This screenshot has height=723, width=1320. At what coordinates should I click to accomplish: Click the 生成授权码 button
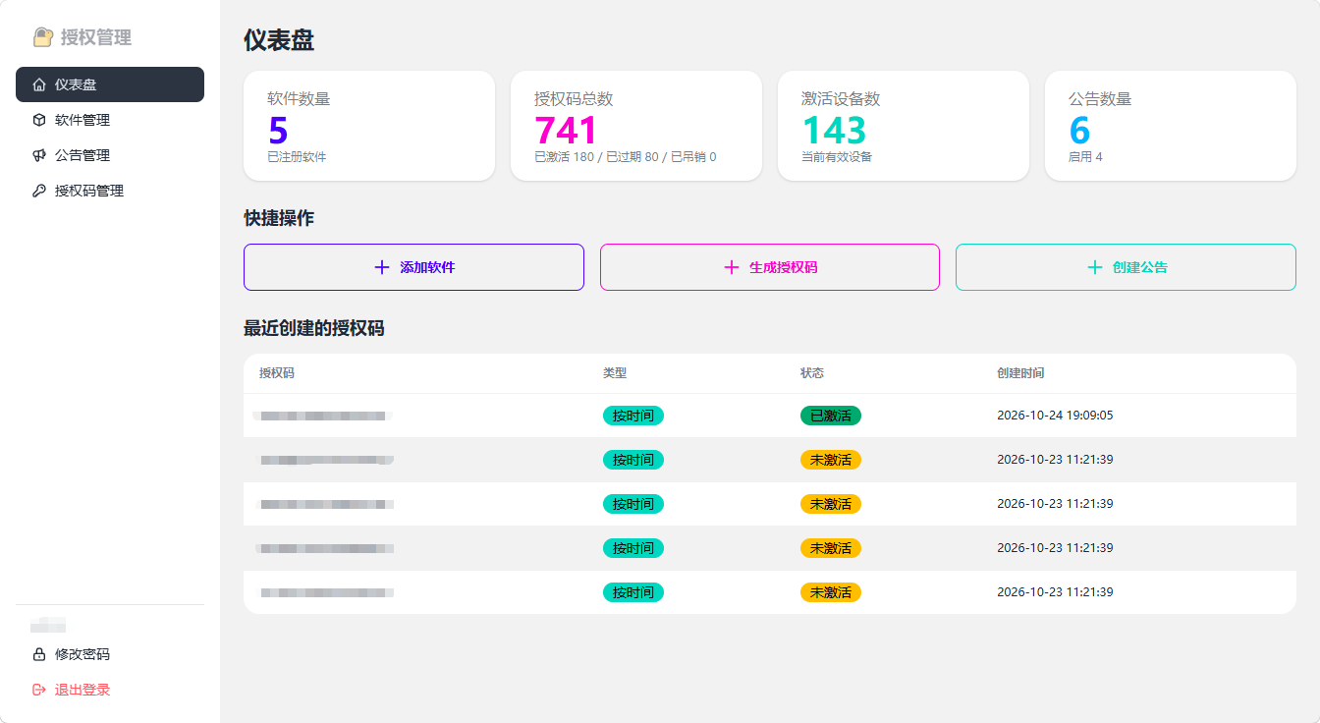[x=770, y=267]
